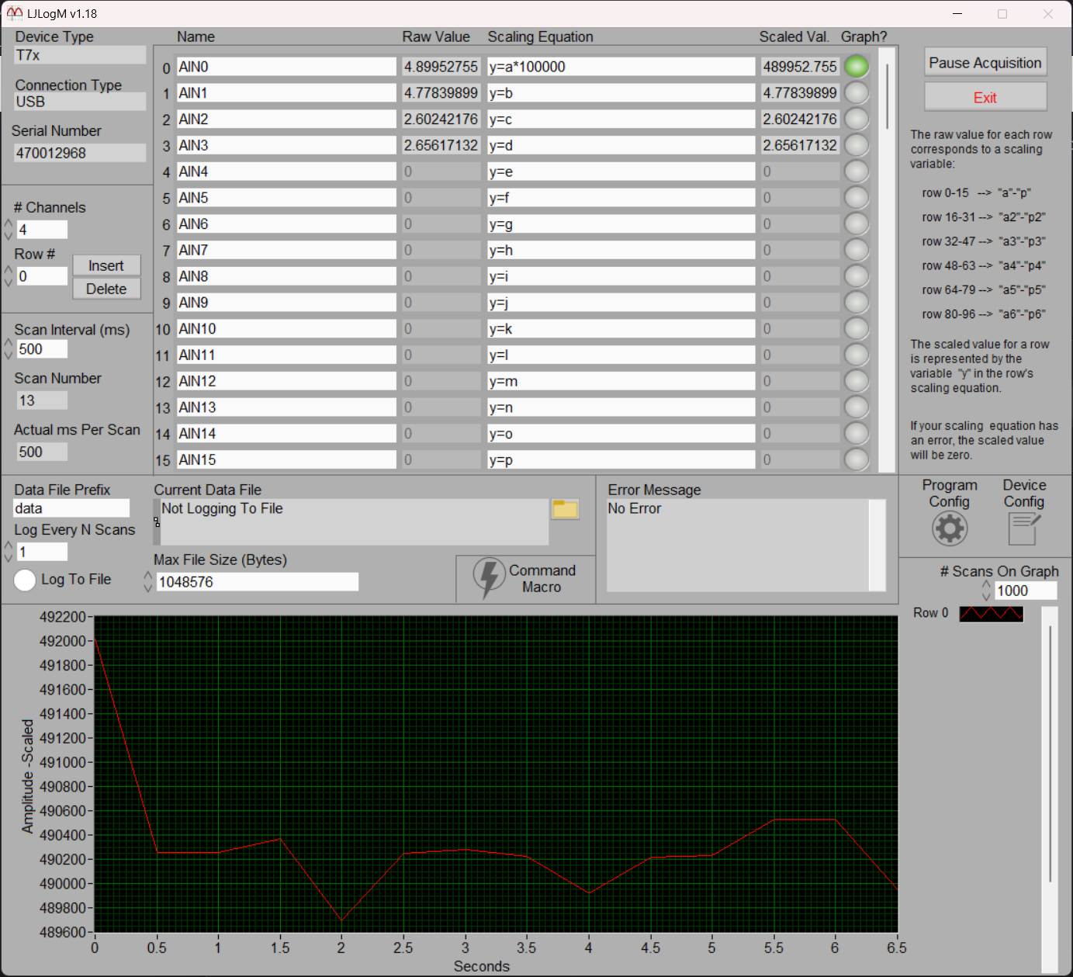This screenshot has height=977, width=1073.
Task: Click the Row 0 graph legend swatch
Action: coord(991,614)
